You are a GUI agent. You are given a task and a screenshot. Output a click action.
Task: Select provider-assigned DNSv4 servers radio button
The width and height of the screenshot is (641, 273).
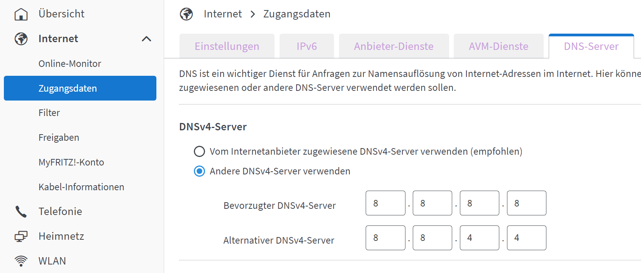click(x=199, y=151)
